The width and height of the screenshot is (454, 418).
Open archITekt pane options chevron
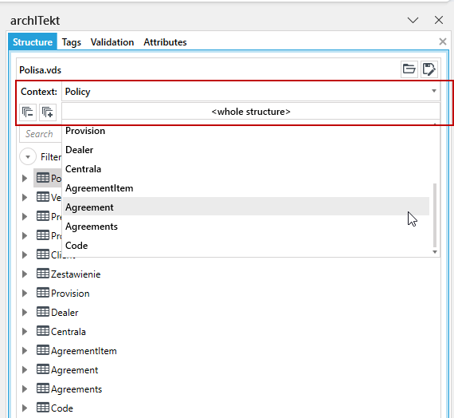coord(413,20)
